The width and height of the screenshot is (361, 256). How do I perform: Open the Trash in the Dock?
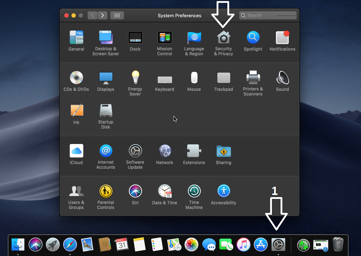pos(338,244)
